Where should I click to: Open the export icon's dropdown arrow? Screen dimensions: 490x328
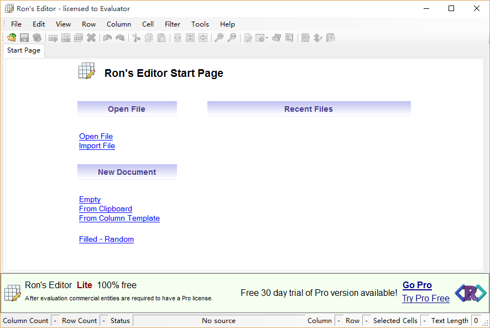[267, 38]
